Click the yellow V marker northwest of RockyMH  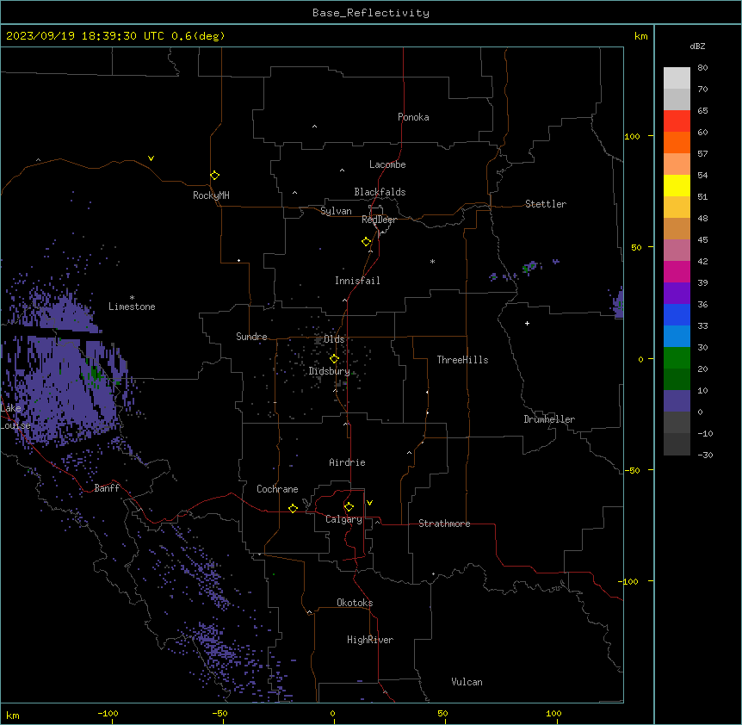pos(151,158)
